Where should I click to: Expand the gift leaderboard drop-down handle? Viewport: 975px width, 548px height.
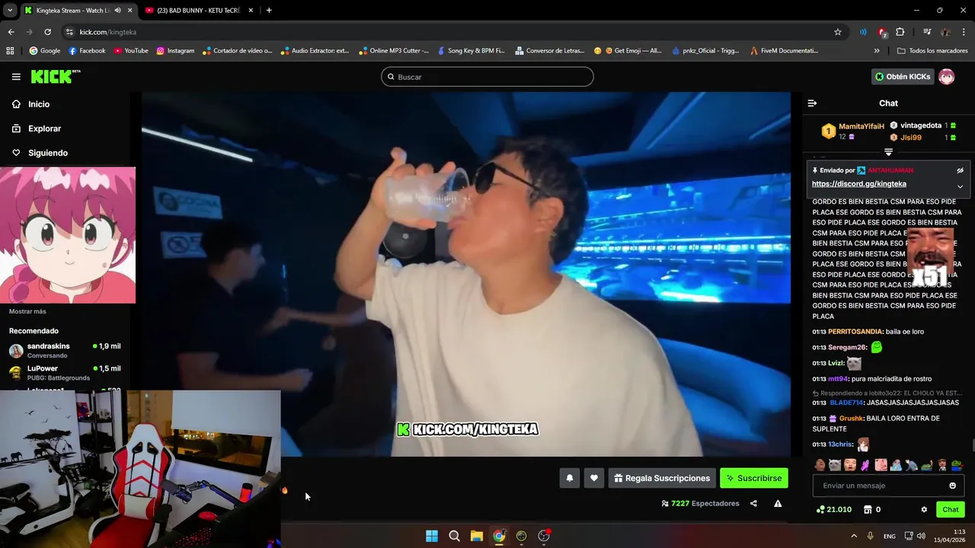click(x=888, y=152)
